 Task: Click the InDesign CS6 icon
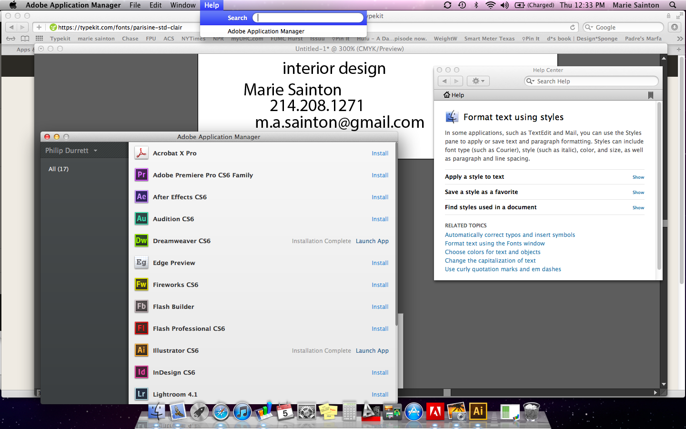coord(141,372)
